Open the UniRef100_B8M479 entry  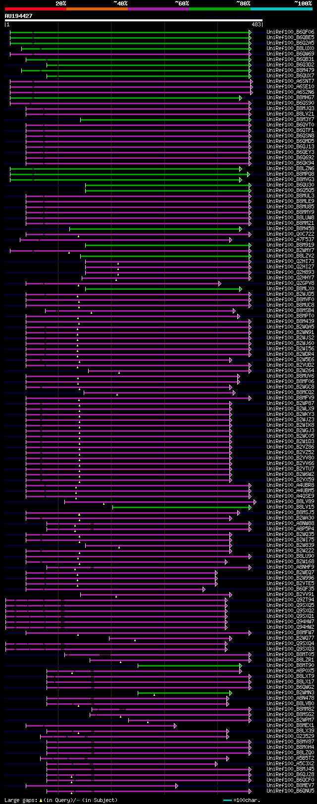coord(290,70)
